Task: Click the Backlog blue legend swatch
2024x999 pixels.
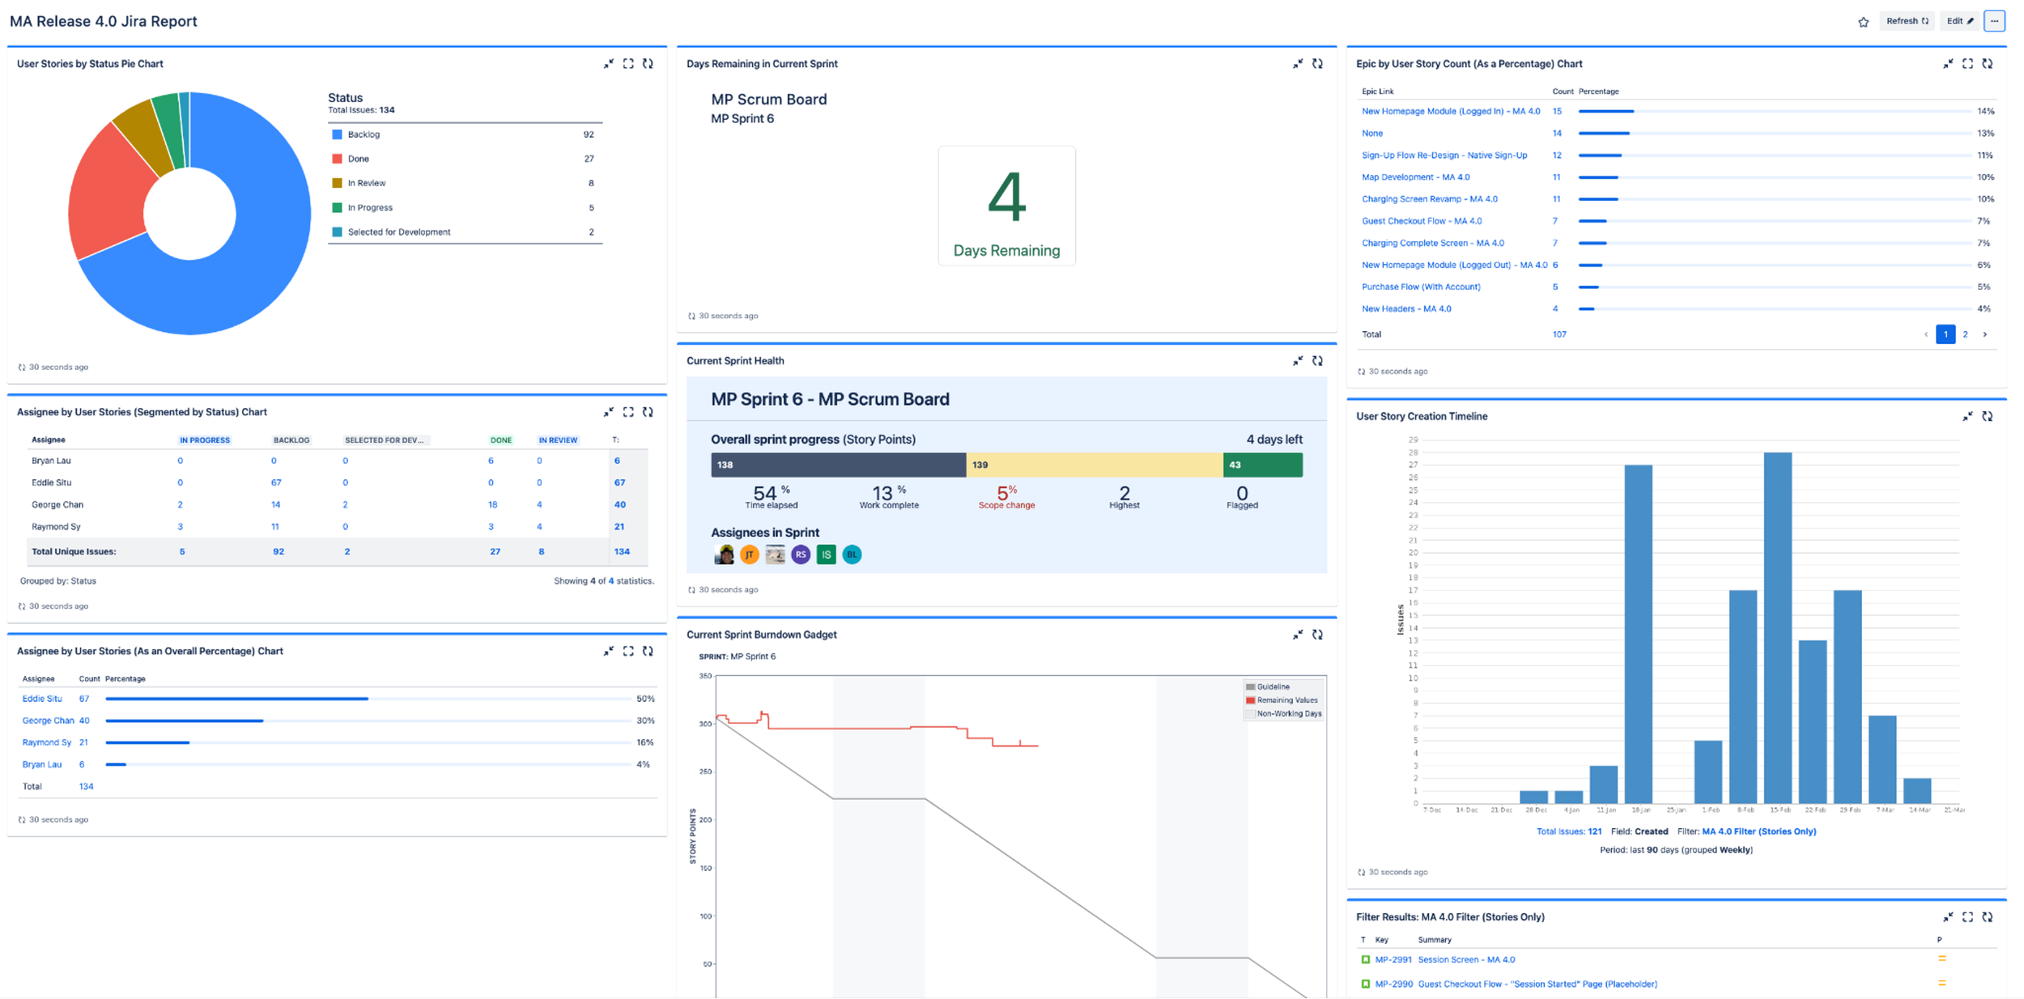Action: (x=337, y=134)
